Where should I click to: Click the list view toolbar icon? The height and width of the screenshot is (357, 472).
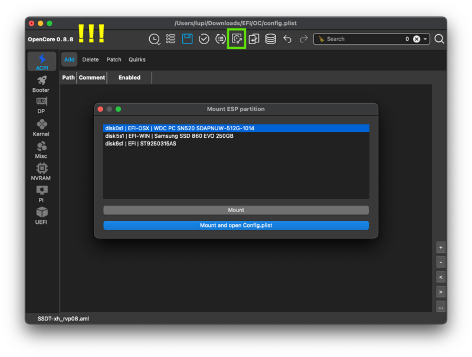[171, 39]
